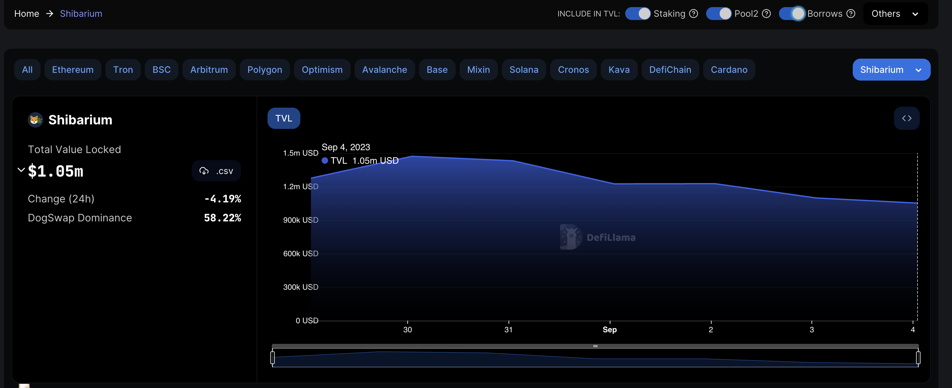Expand the chevron beside $1.05m TVL

pos(21,170)
